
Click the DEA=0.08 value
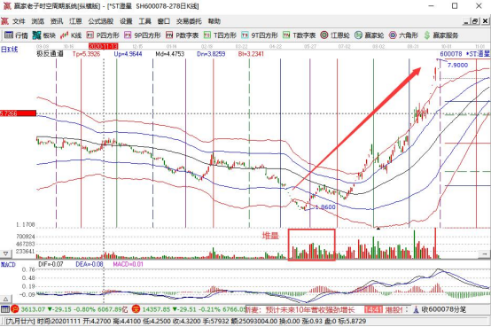click(x=90, y=264)
